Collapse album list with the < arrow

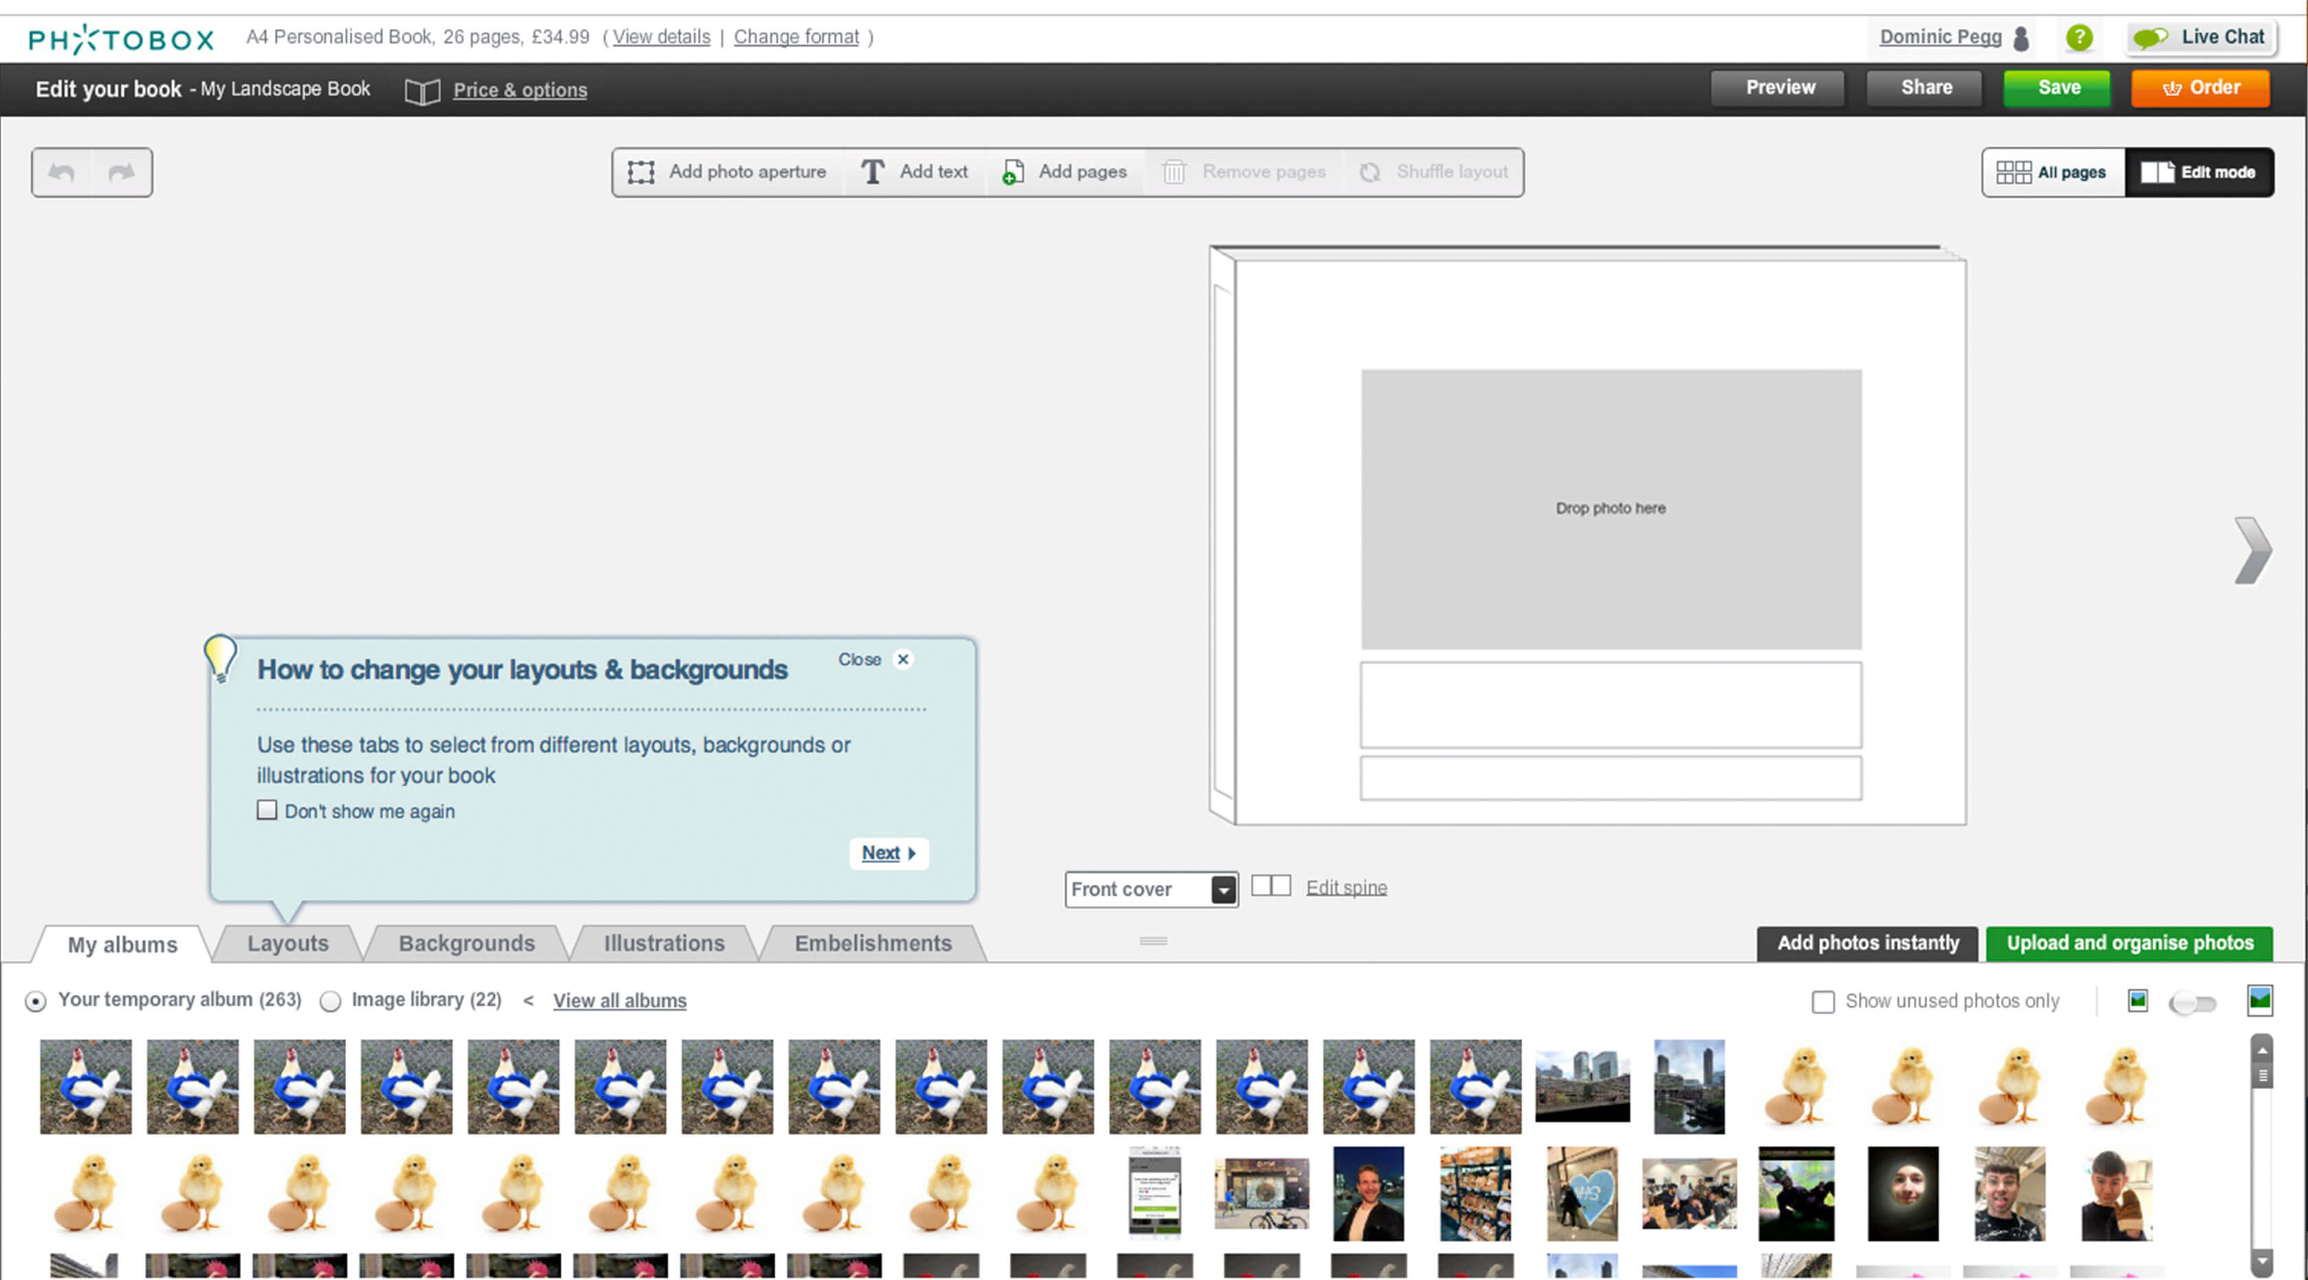click(529, 1000)
